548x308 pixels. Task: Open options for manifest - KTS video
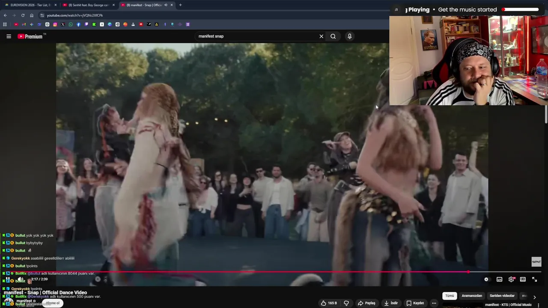point(538,305)
